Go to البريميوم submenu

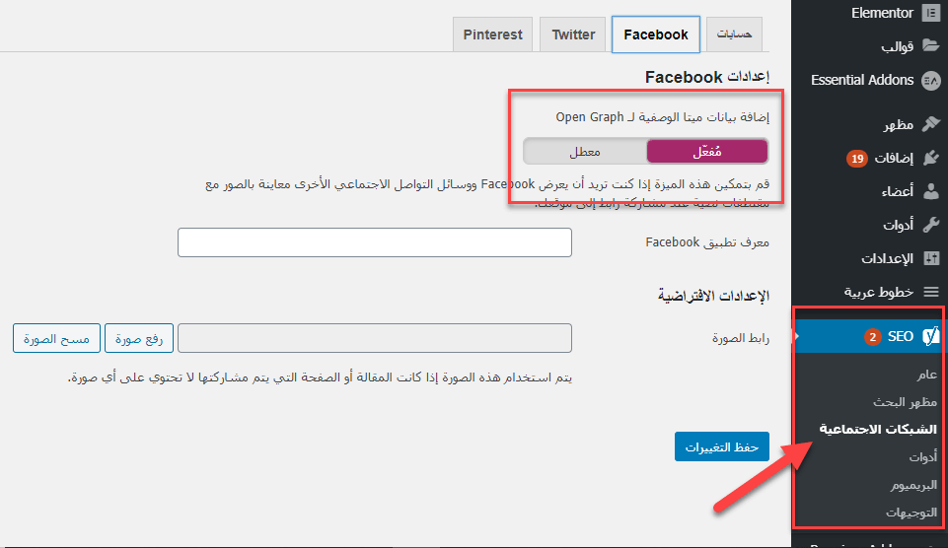click(x=913, y=485)
